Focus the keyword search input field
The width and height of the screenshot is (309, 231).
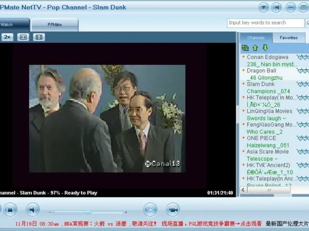point(265,23)
